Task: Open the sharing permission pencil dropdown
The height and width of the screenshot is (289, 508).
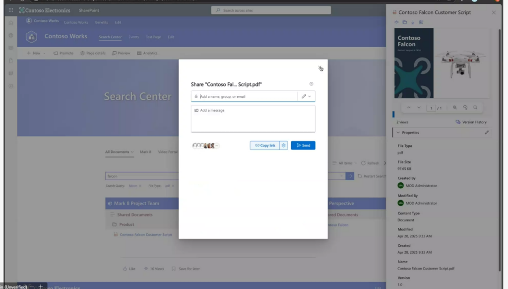Action: click(x=306, y=96)
